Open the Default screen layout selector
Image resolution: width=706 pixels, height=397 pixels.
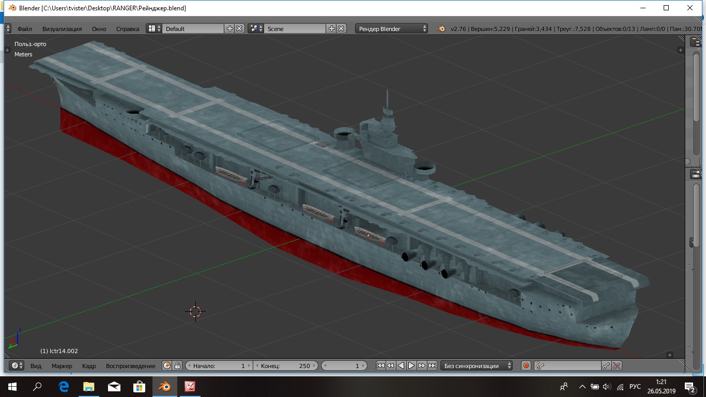pos(154,29)
